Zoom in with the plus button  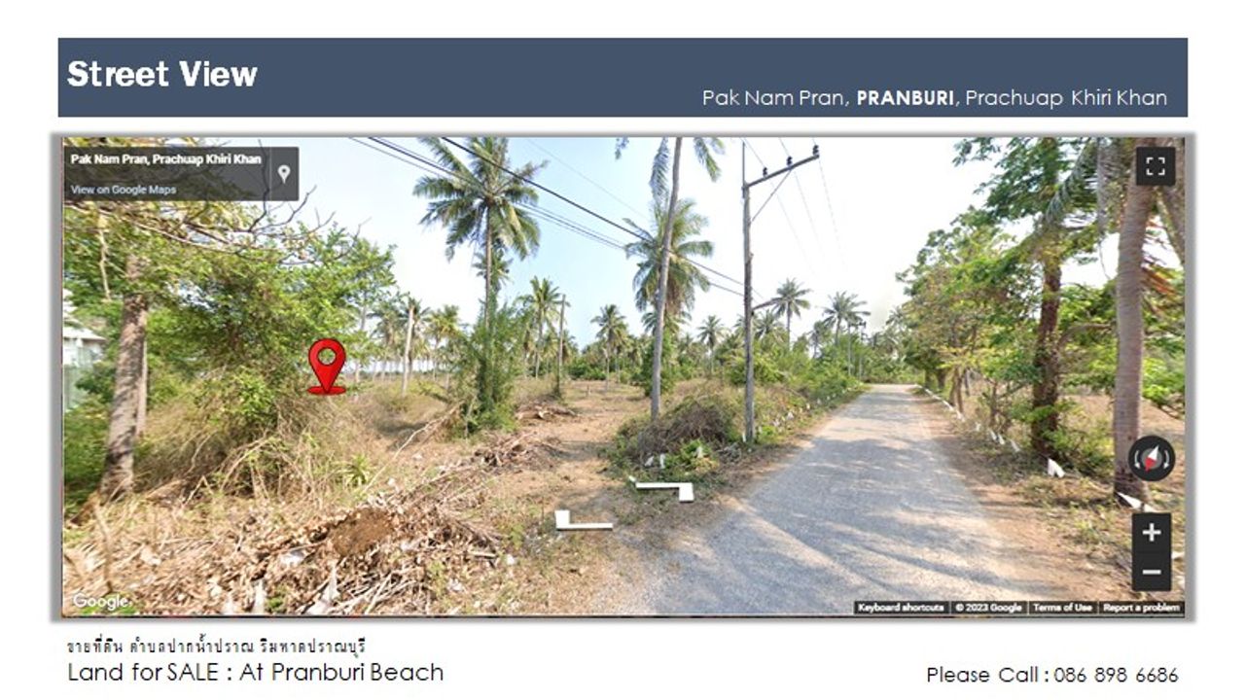[1152, 533]
